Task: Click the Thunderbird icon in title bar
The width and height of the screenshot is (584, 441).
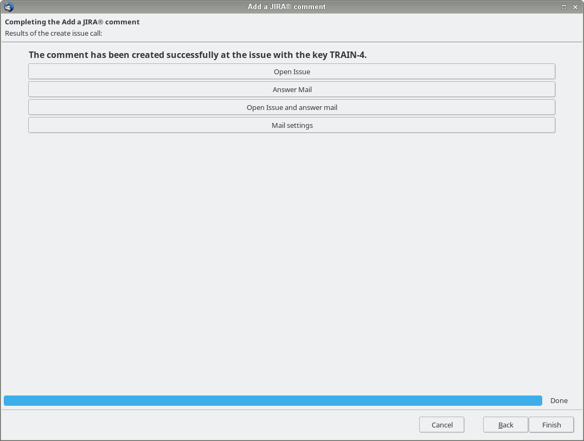Action: click(x=9, y=7)
